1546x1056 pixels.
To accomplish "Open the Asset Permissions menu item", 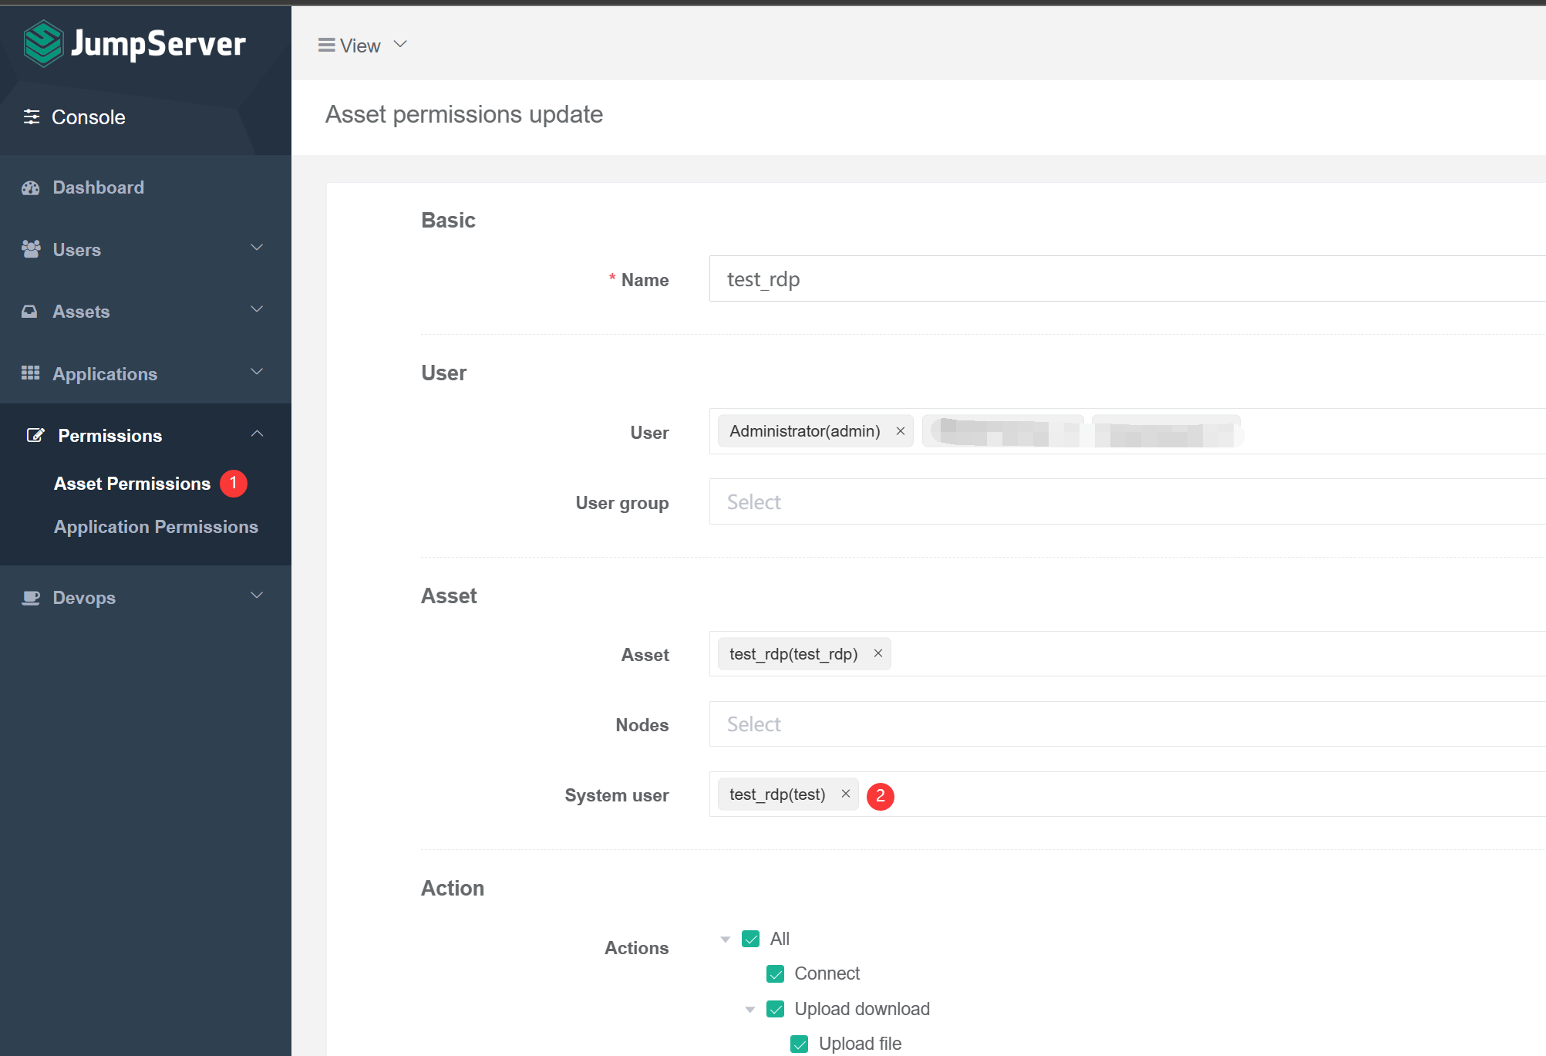I will coord(131,484).
